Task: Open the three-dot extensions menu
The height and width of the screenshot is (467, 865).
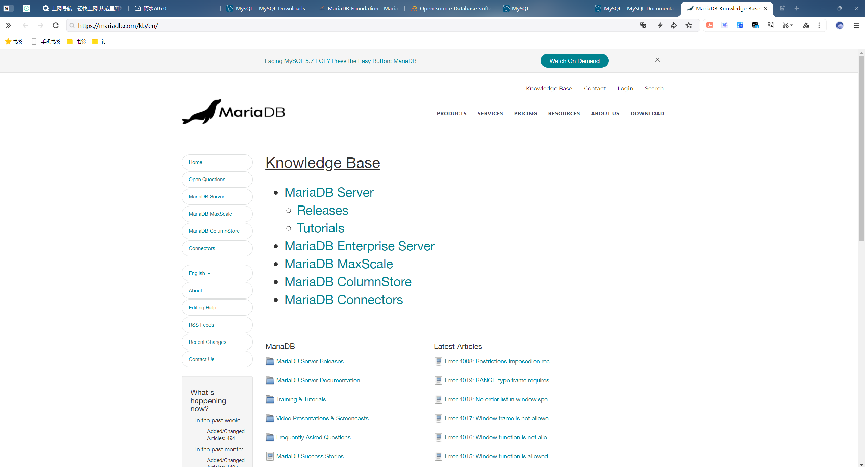Action: coord(819,25)
